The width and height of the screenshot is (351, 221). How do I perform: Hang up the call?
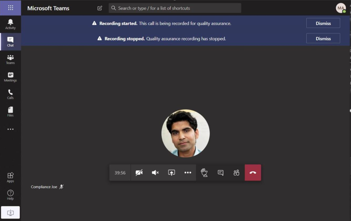click(x=253, y=172)
